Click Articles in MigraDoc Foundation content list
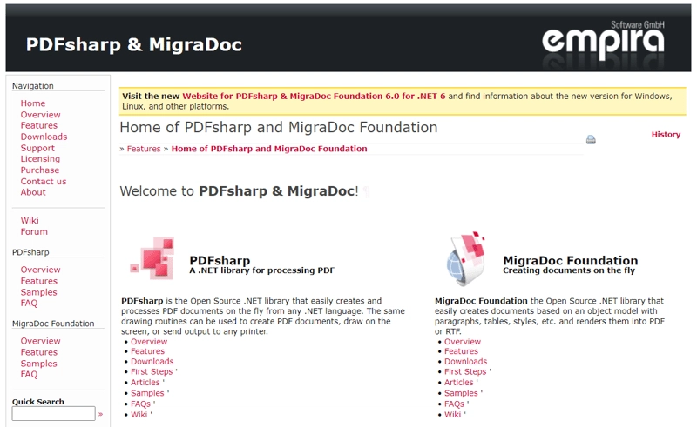This screenshot has height=427, width=697. (x=459, y=382)
